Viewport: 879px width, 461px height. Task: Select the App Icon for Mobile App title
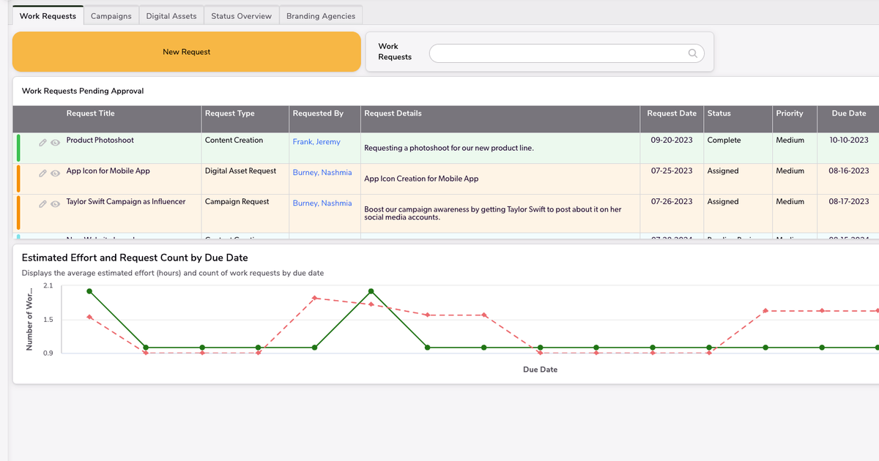click(x=108, y=171)
